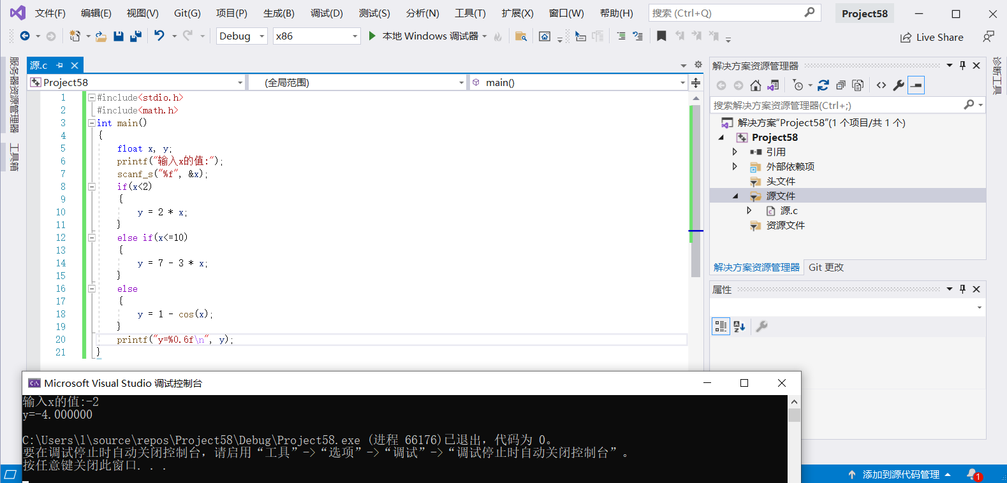Collapse the main function code block at line 3
The height and width of the screenshot is (483, 1007).
[x=92, y=123]
